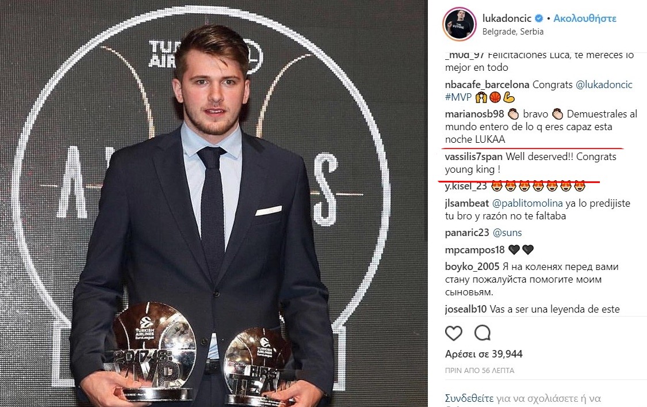The image size is (647, 407).
Task: Visit y.kisel_23's profile
Action: coord(466,187)
